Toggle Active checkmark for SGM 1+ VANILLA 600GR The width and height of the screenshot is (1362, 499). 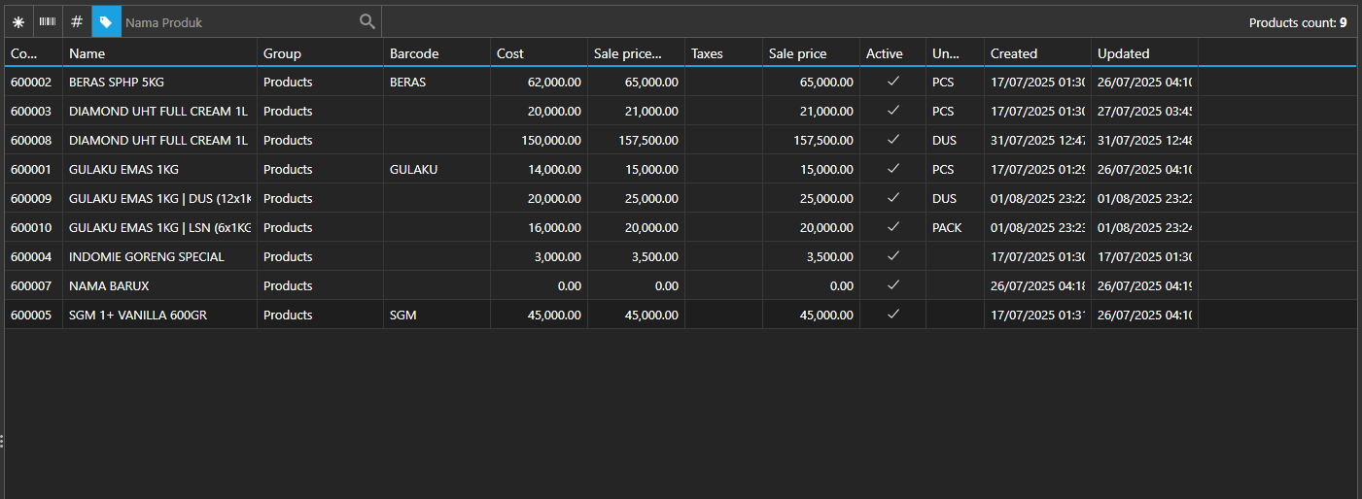[x=892, y=315]
